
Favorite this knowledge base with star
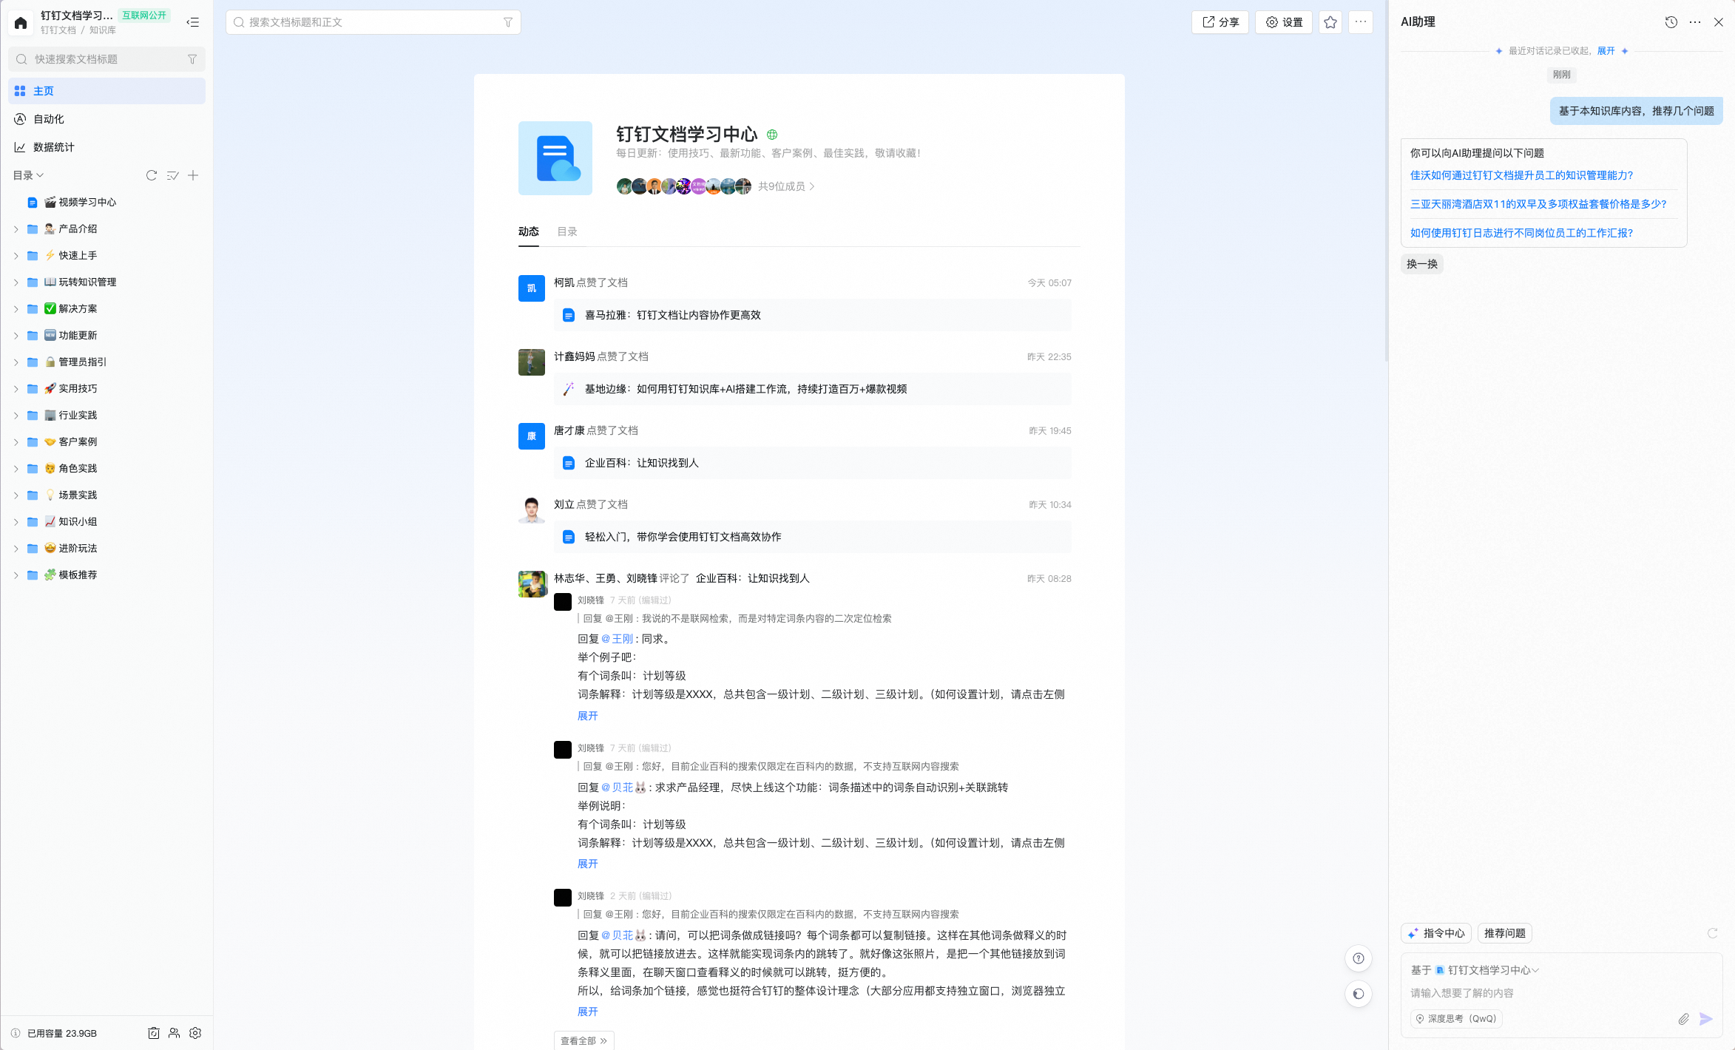click(1330, 22)
